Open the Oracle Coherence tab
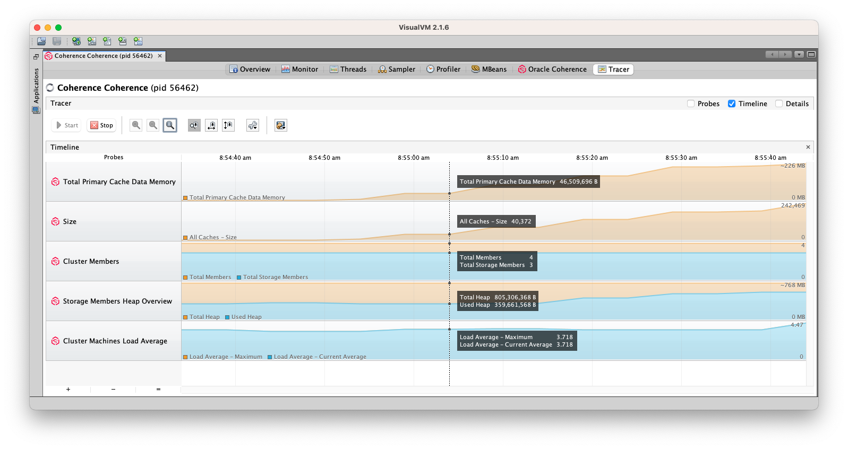Screen dimensions: 848x449 tap(552, 69)
